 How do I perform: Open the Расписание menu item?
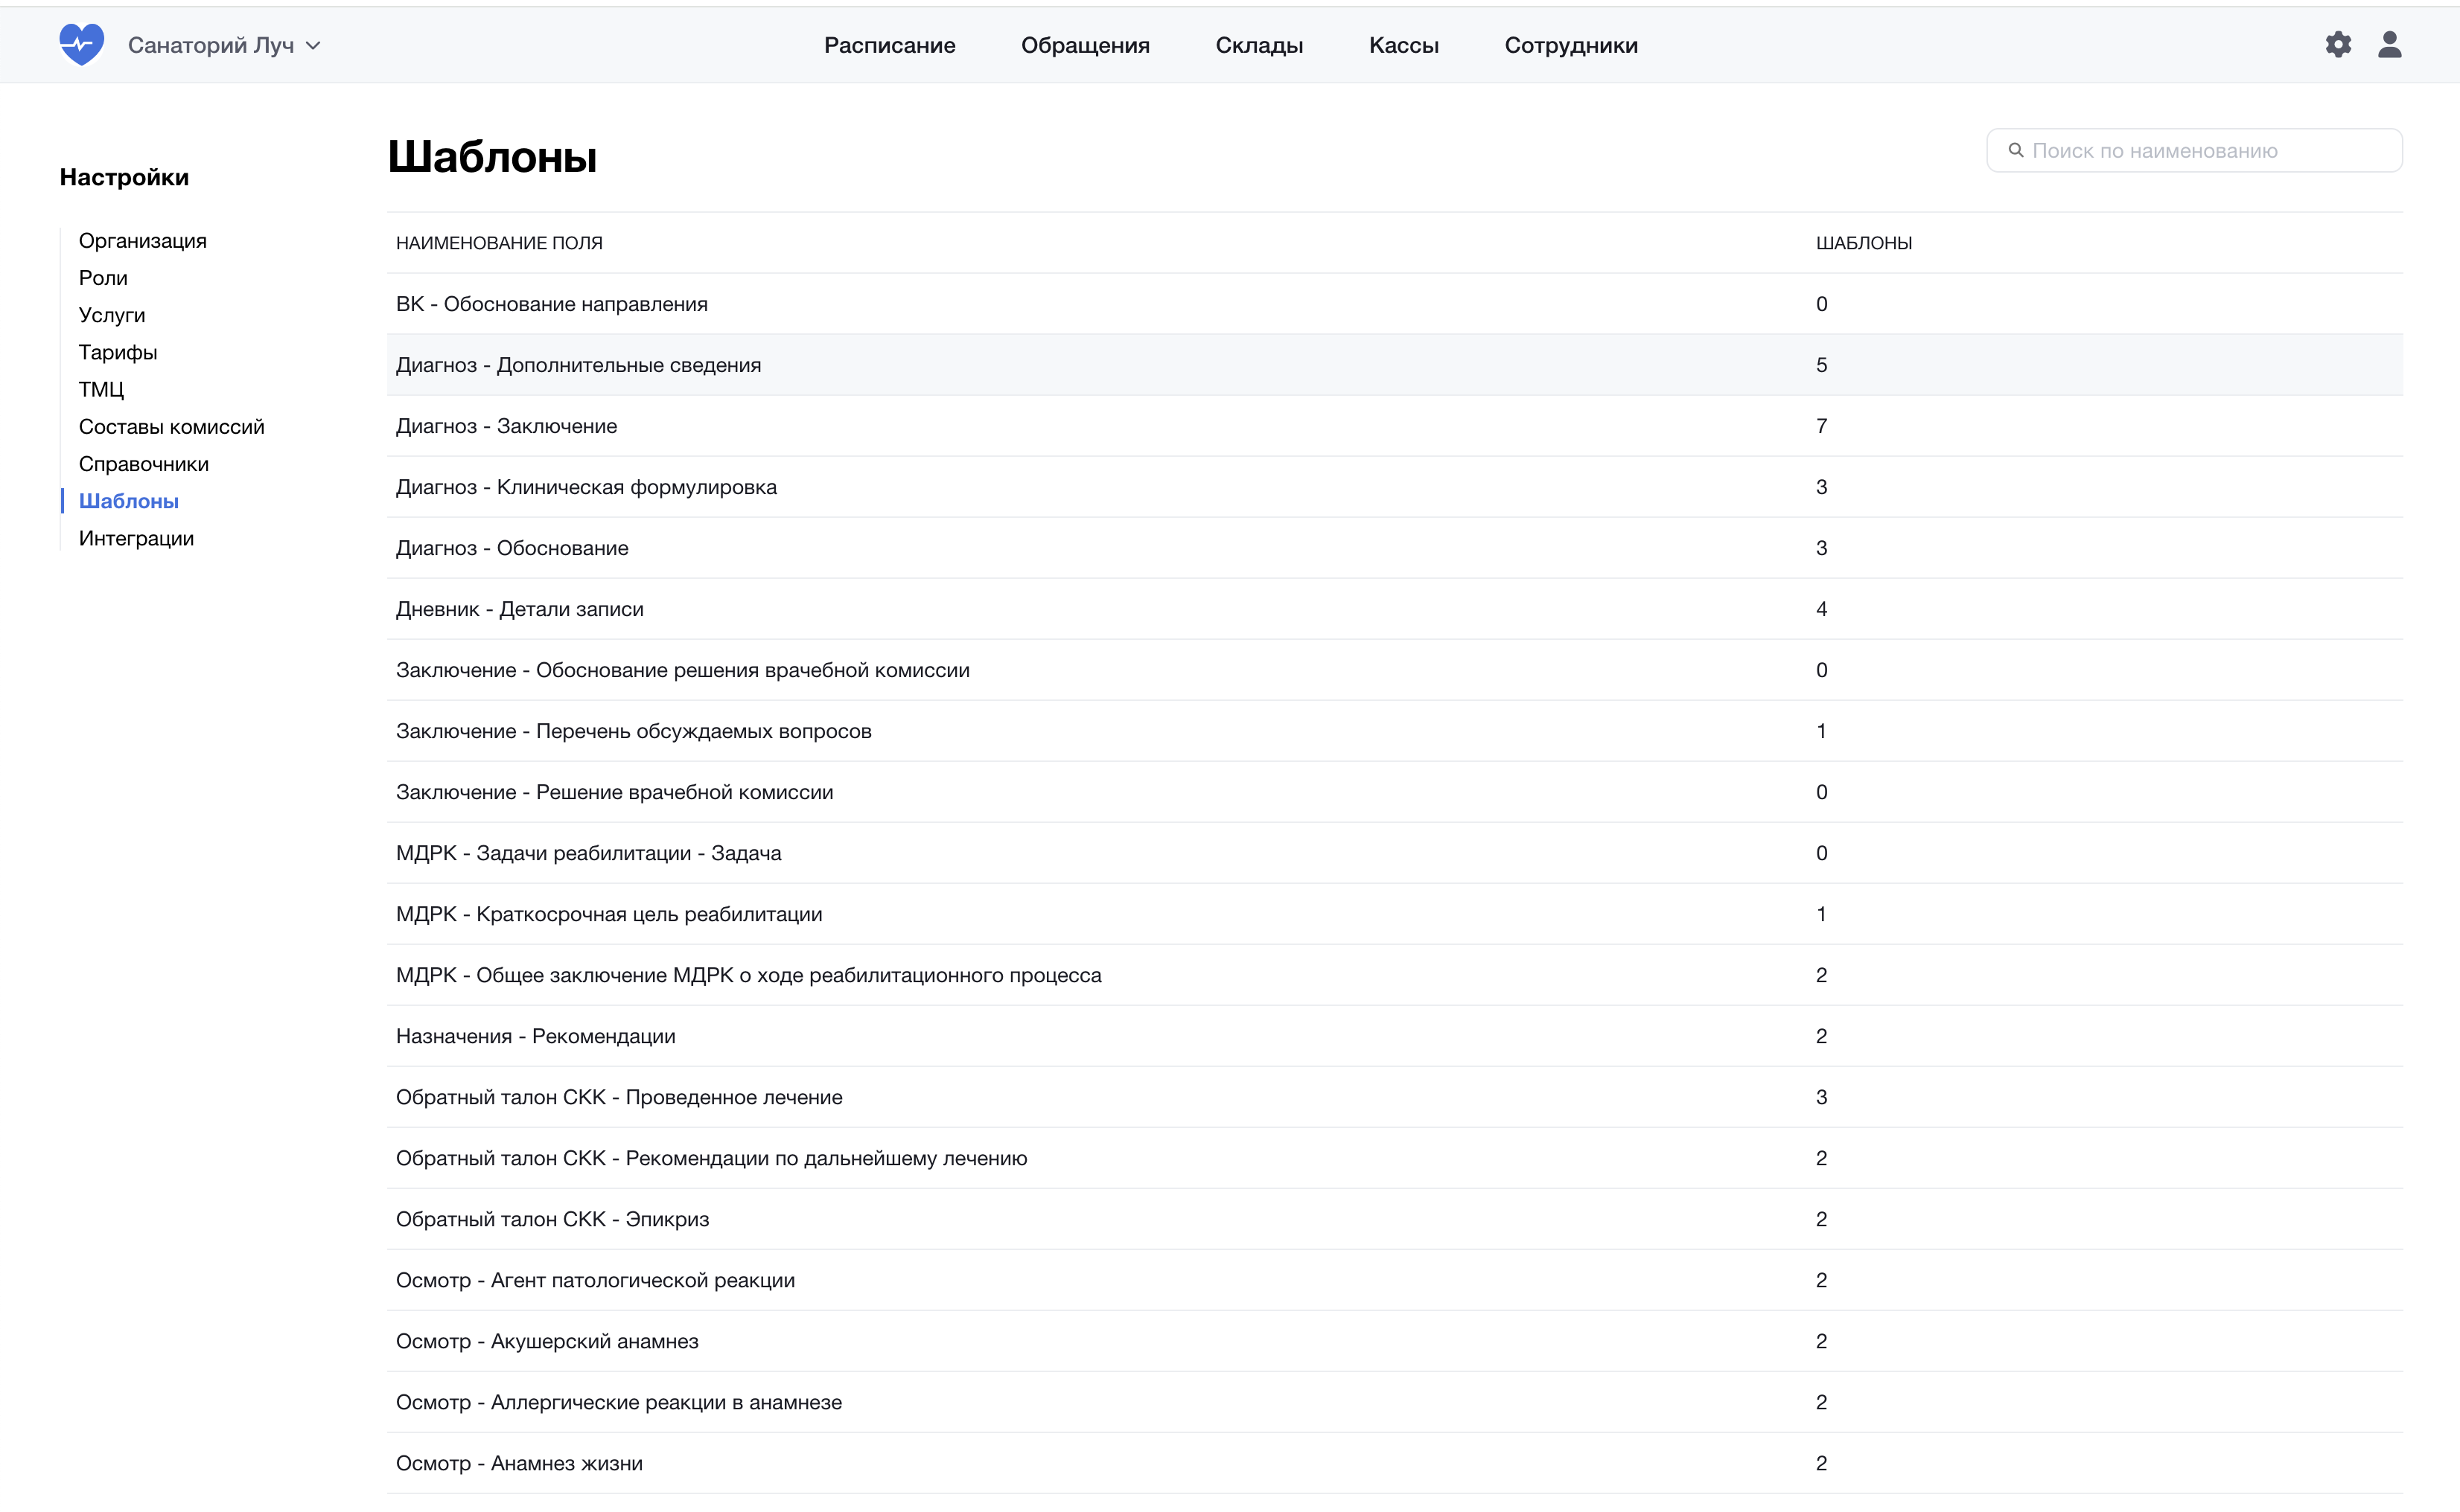click(888, 45)
